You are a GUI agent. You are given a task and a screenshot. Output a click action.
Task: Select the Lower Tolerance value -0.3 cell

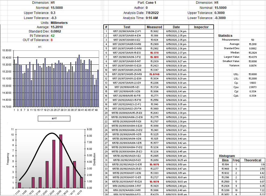click(x=53, y=18)
